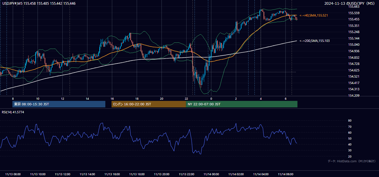Click bottom axis date 11/13 10:00

click(x=38, y=174)
